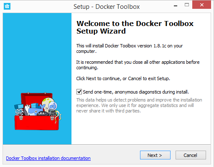Click the black blob character with eyes
The height and width of the screenshot is (167, 214).
[43, 113]
